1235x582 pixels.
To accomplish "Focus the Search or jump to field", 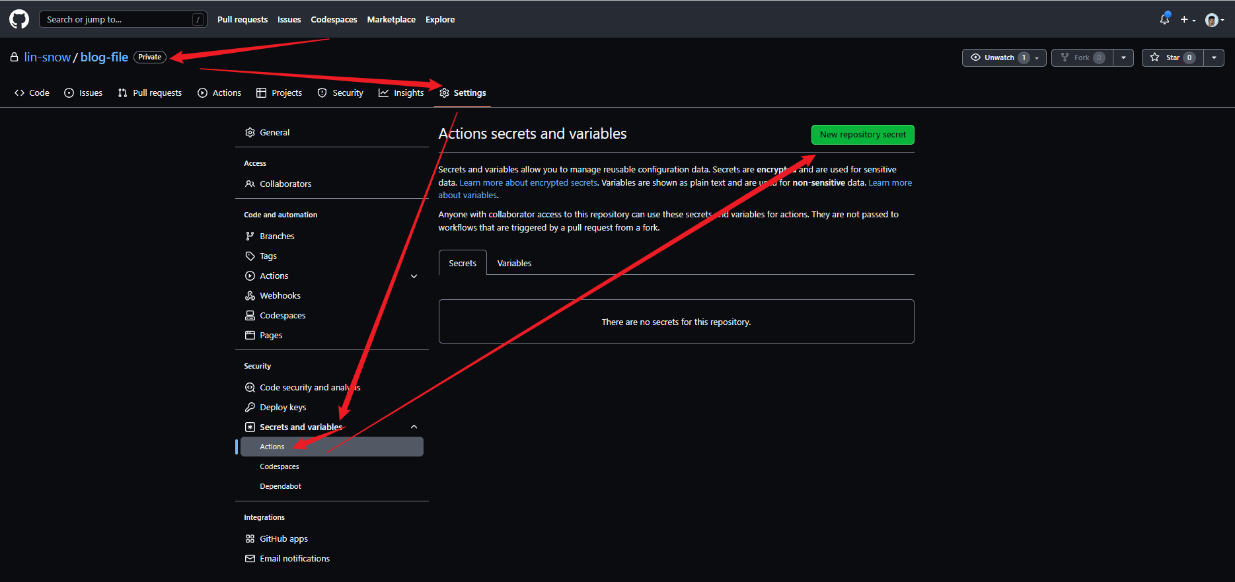I will 123,19.
